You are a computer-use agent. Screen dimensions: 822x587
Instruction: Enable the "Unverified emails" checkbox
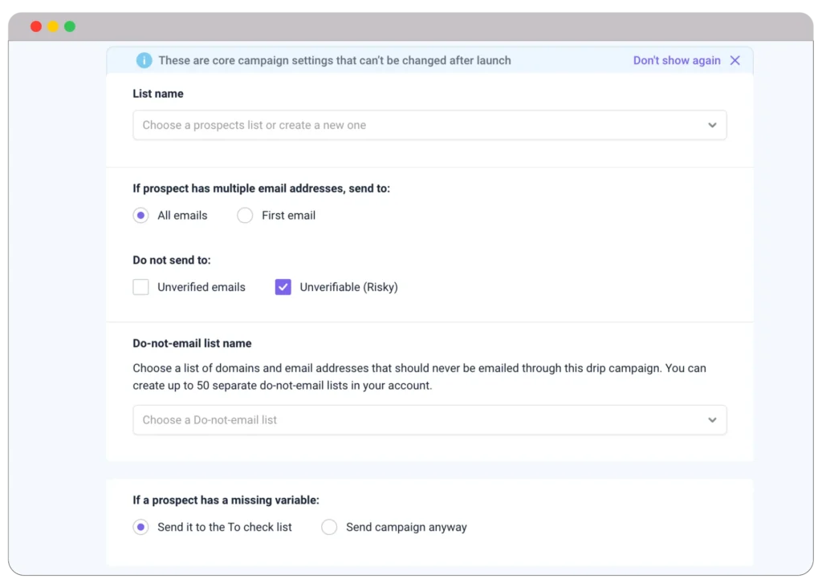[141, 287]
